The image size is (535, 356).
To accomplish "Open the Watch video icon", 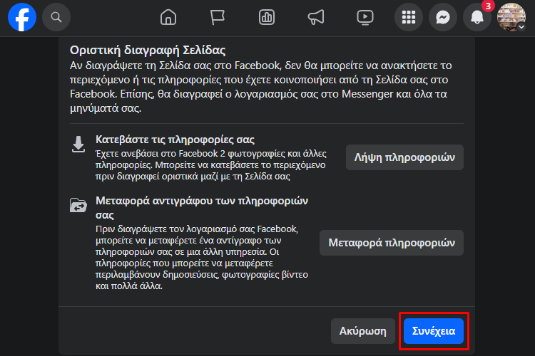I will (x=365, y=17).
